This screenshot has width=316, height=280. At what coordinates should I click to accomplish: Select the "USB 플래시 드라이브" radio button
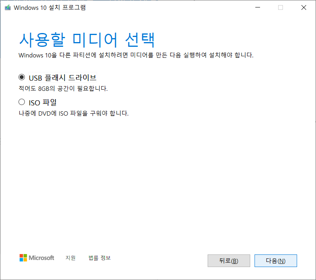tap(22, 77)
